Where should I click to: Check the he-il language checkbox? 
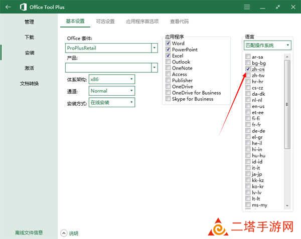click(248, 143)
